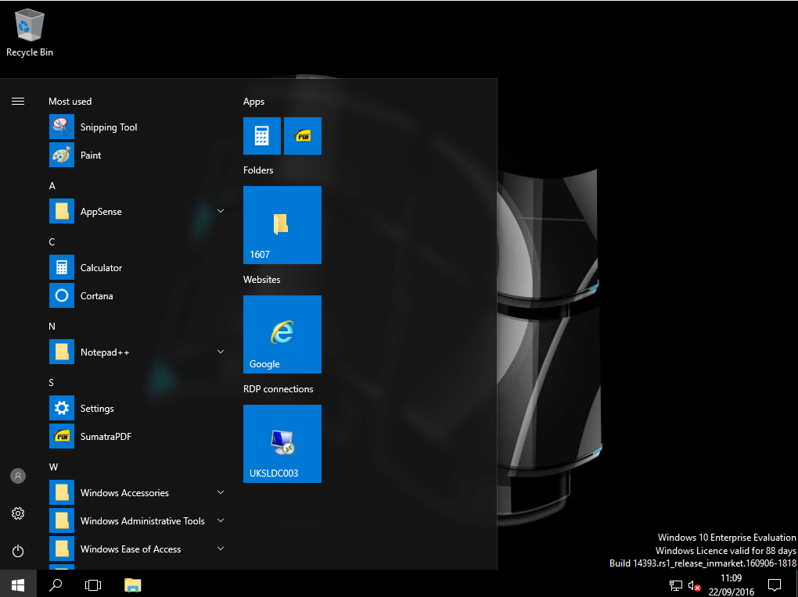This screenshot has height=597, width=798.
Task: Expand the AppSense folder chevron
Action: (x=221, y=211)
